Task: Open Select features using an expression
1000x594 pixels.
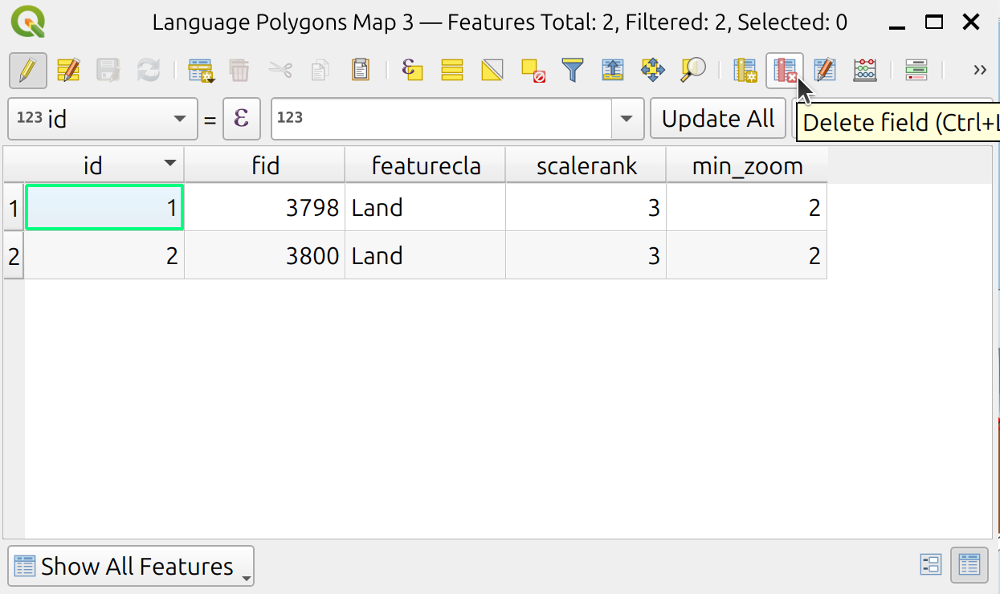Action: point(413,71)
